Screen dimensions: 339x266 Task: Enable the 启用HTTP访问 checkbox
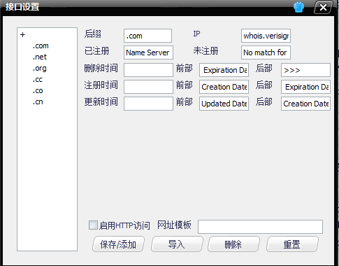click(93, 225)
